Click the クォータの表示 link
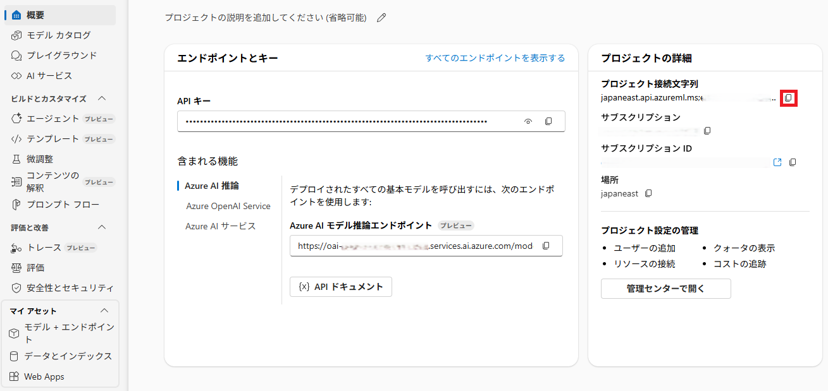Image resolution: width=828 pixels, height=391 pixels. click(x=744, y=248)
